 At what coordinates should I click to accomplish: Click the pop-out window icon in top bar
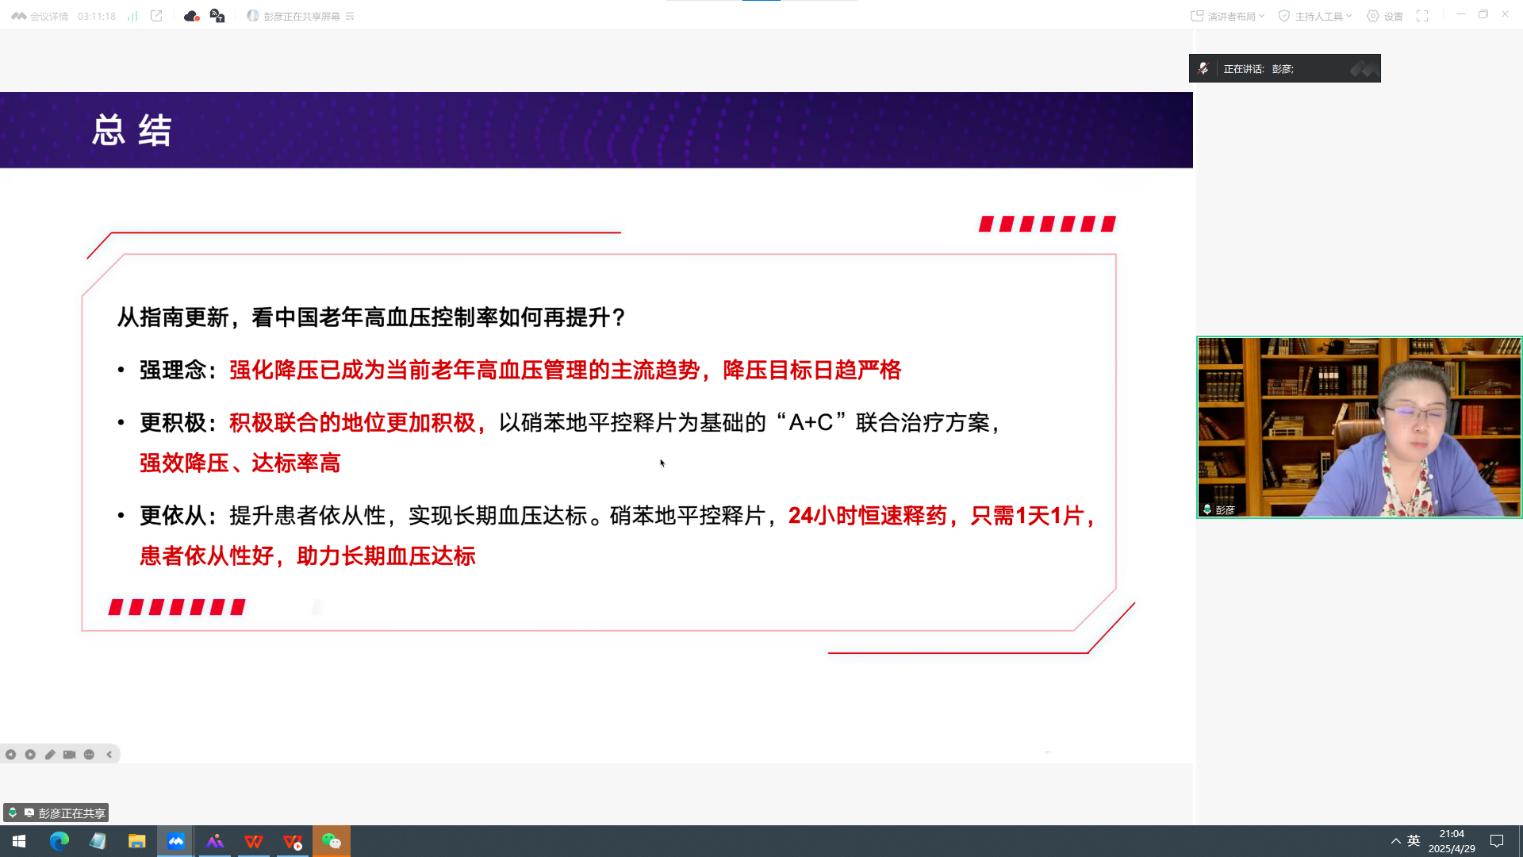(x=156, y=16)
